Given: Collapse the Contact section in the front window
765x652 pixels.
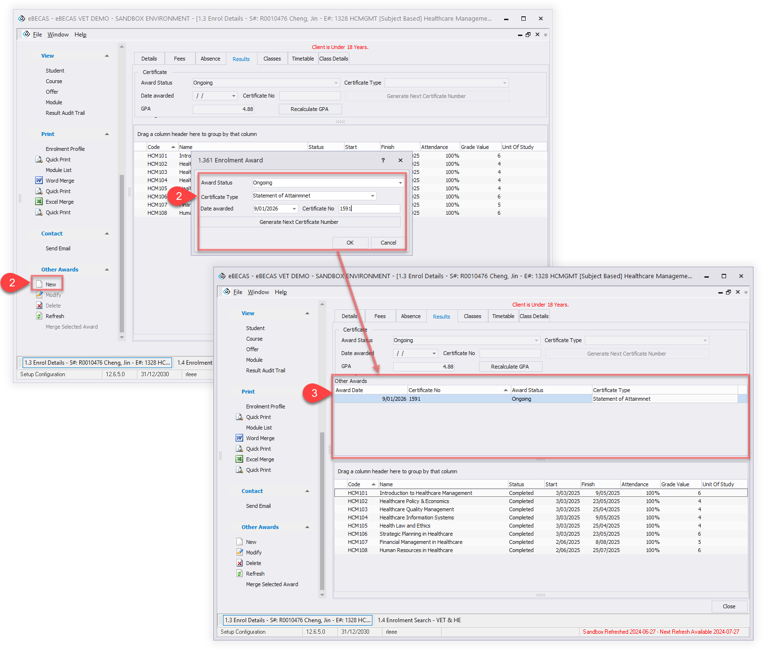Looking at the screenshot, I should 307,491.
